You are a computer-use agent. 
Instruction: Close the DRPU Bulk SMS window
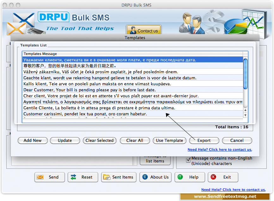pyautogui.click(x=5, y=5)
